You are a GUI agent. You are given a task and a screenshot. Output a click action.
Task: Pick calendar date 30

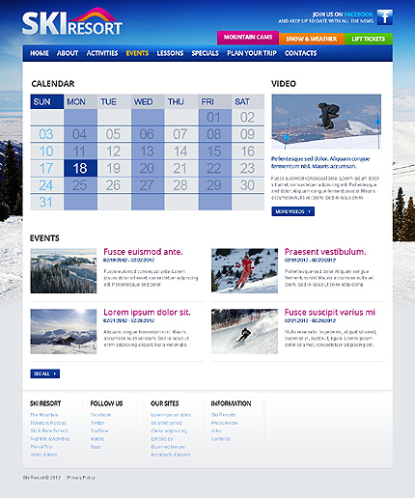coord(248,185)
